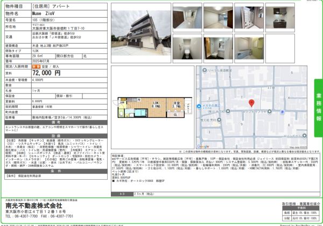Open the kitchen unit thumbnail
323x226 pixels.
click(x=280, y=18)
